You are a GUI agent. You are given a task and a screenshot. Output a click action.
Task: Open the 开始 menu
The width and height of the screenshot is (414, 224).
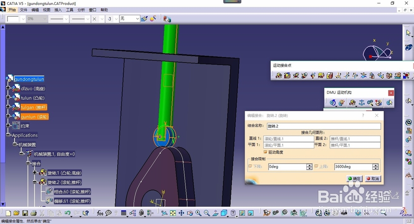coord(12,10)
